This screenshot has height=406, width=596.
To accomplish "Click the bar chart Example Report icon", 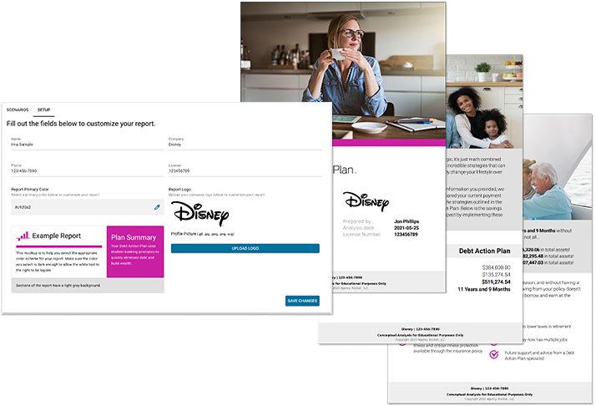I will tap(23, 236).
